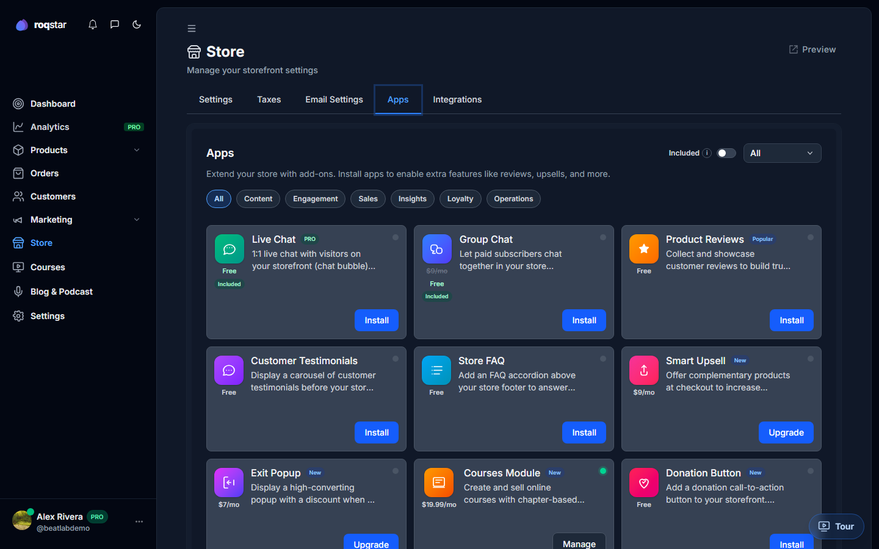Image resolution: width=879 pixels, height=549 pixels.
Task: Click the Analytics PRO badge
Action: pos(134,127)
